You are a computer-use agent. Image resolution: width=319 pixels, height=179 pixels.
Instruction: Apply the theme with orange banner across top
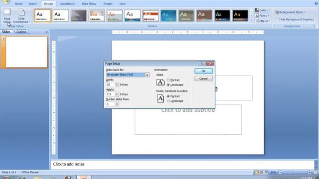[x=151, y=15]
